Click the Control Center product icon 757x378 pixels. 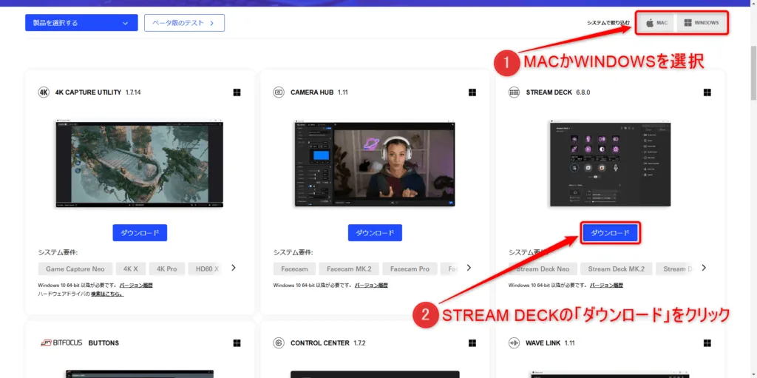(279, 342)
